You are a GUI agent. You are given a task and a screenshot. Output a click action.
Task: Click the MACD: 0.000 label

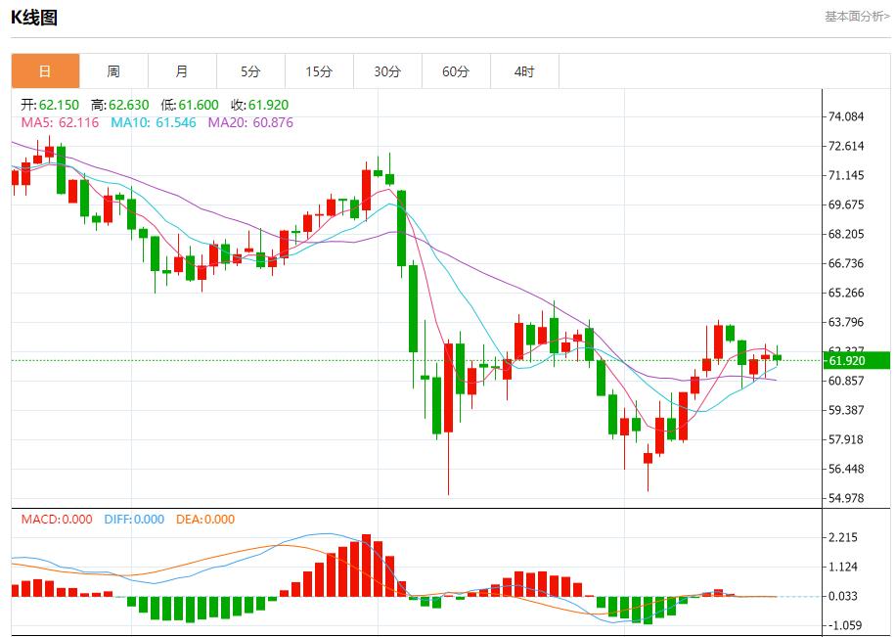point(58,520)
